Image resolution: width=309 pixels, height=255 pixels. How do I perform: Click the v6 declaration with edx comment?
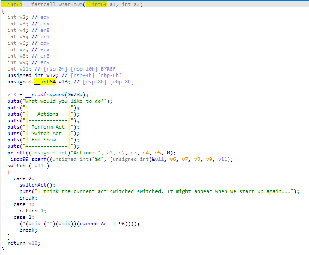click(28, 43)
